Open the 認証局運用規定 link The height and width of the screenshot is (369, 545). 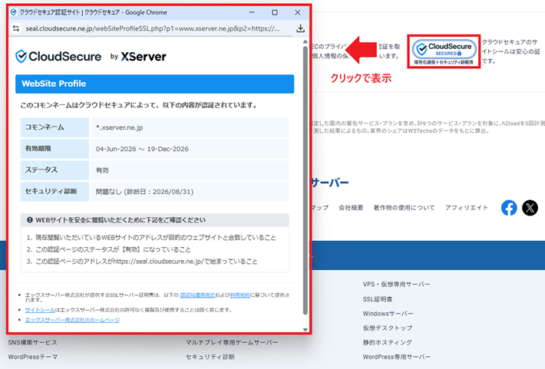197,295
